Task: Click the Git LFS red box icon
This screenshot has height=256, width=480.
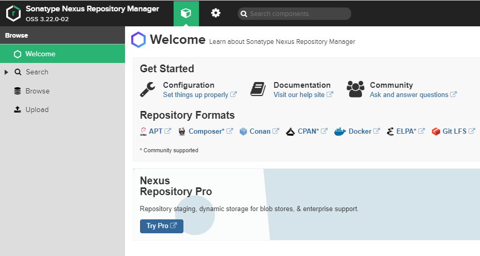Action: pos(436,132)
